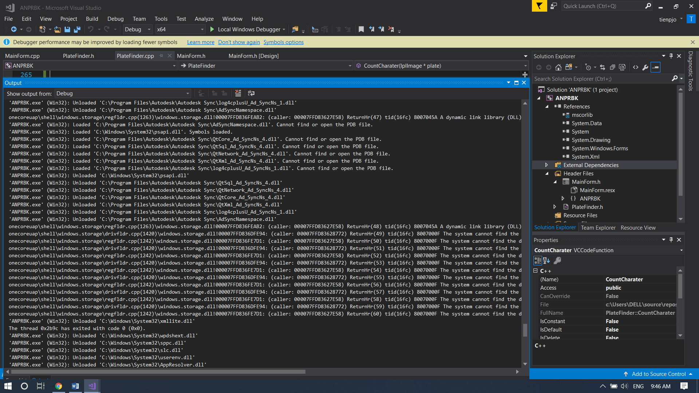The image size is (699, 393).
Task: Click the Search Solution Explorer field
Action: click(602, 79)
